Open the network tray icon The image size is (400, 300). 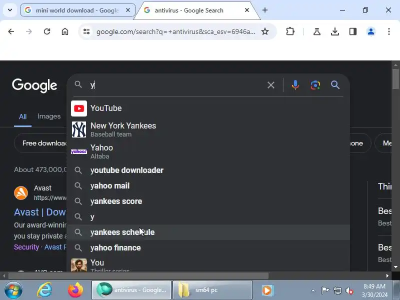337,290
